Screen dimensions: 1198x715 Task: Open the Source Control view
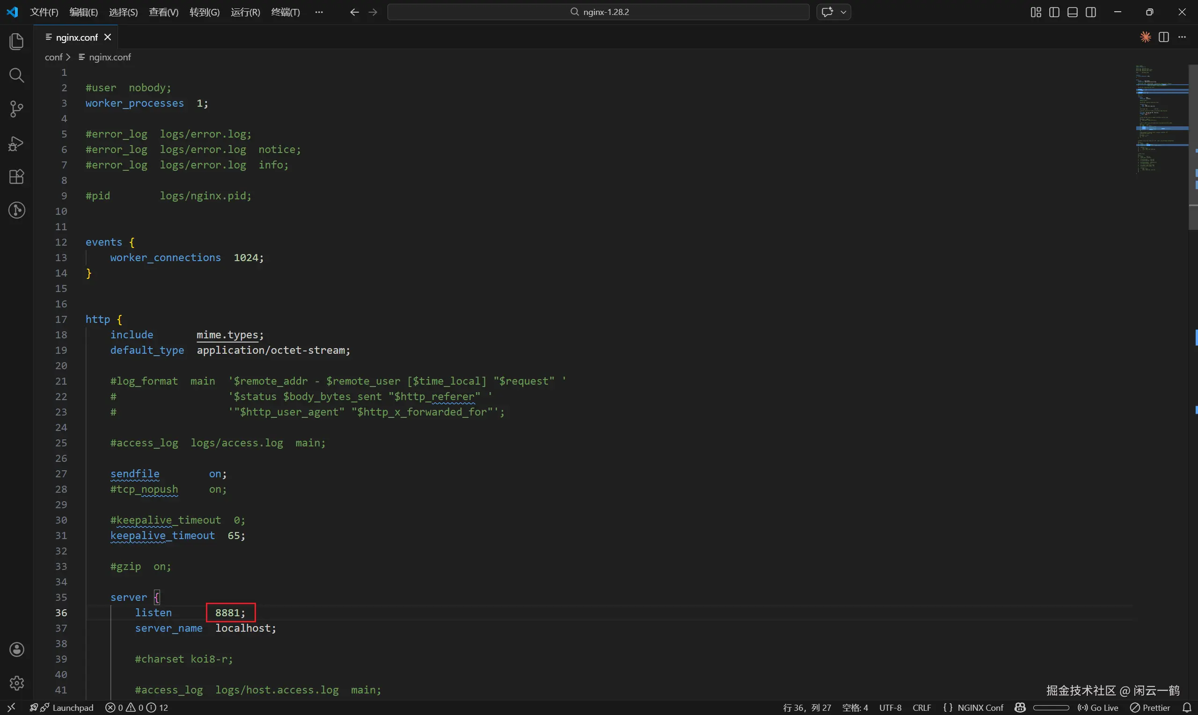pyautogui.click(x=16, y=109)
